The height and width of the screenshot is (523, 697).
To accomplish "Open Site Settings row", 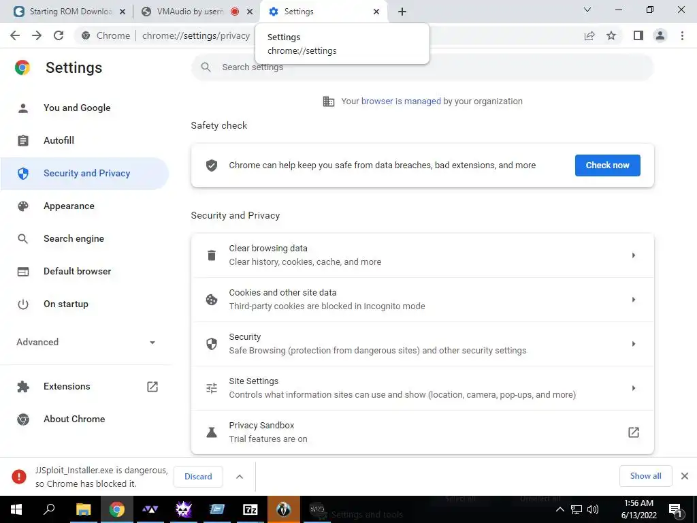I will (x=422, y=388).
